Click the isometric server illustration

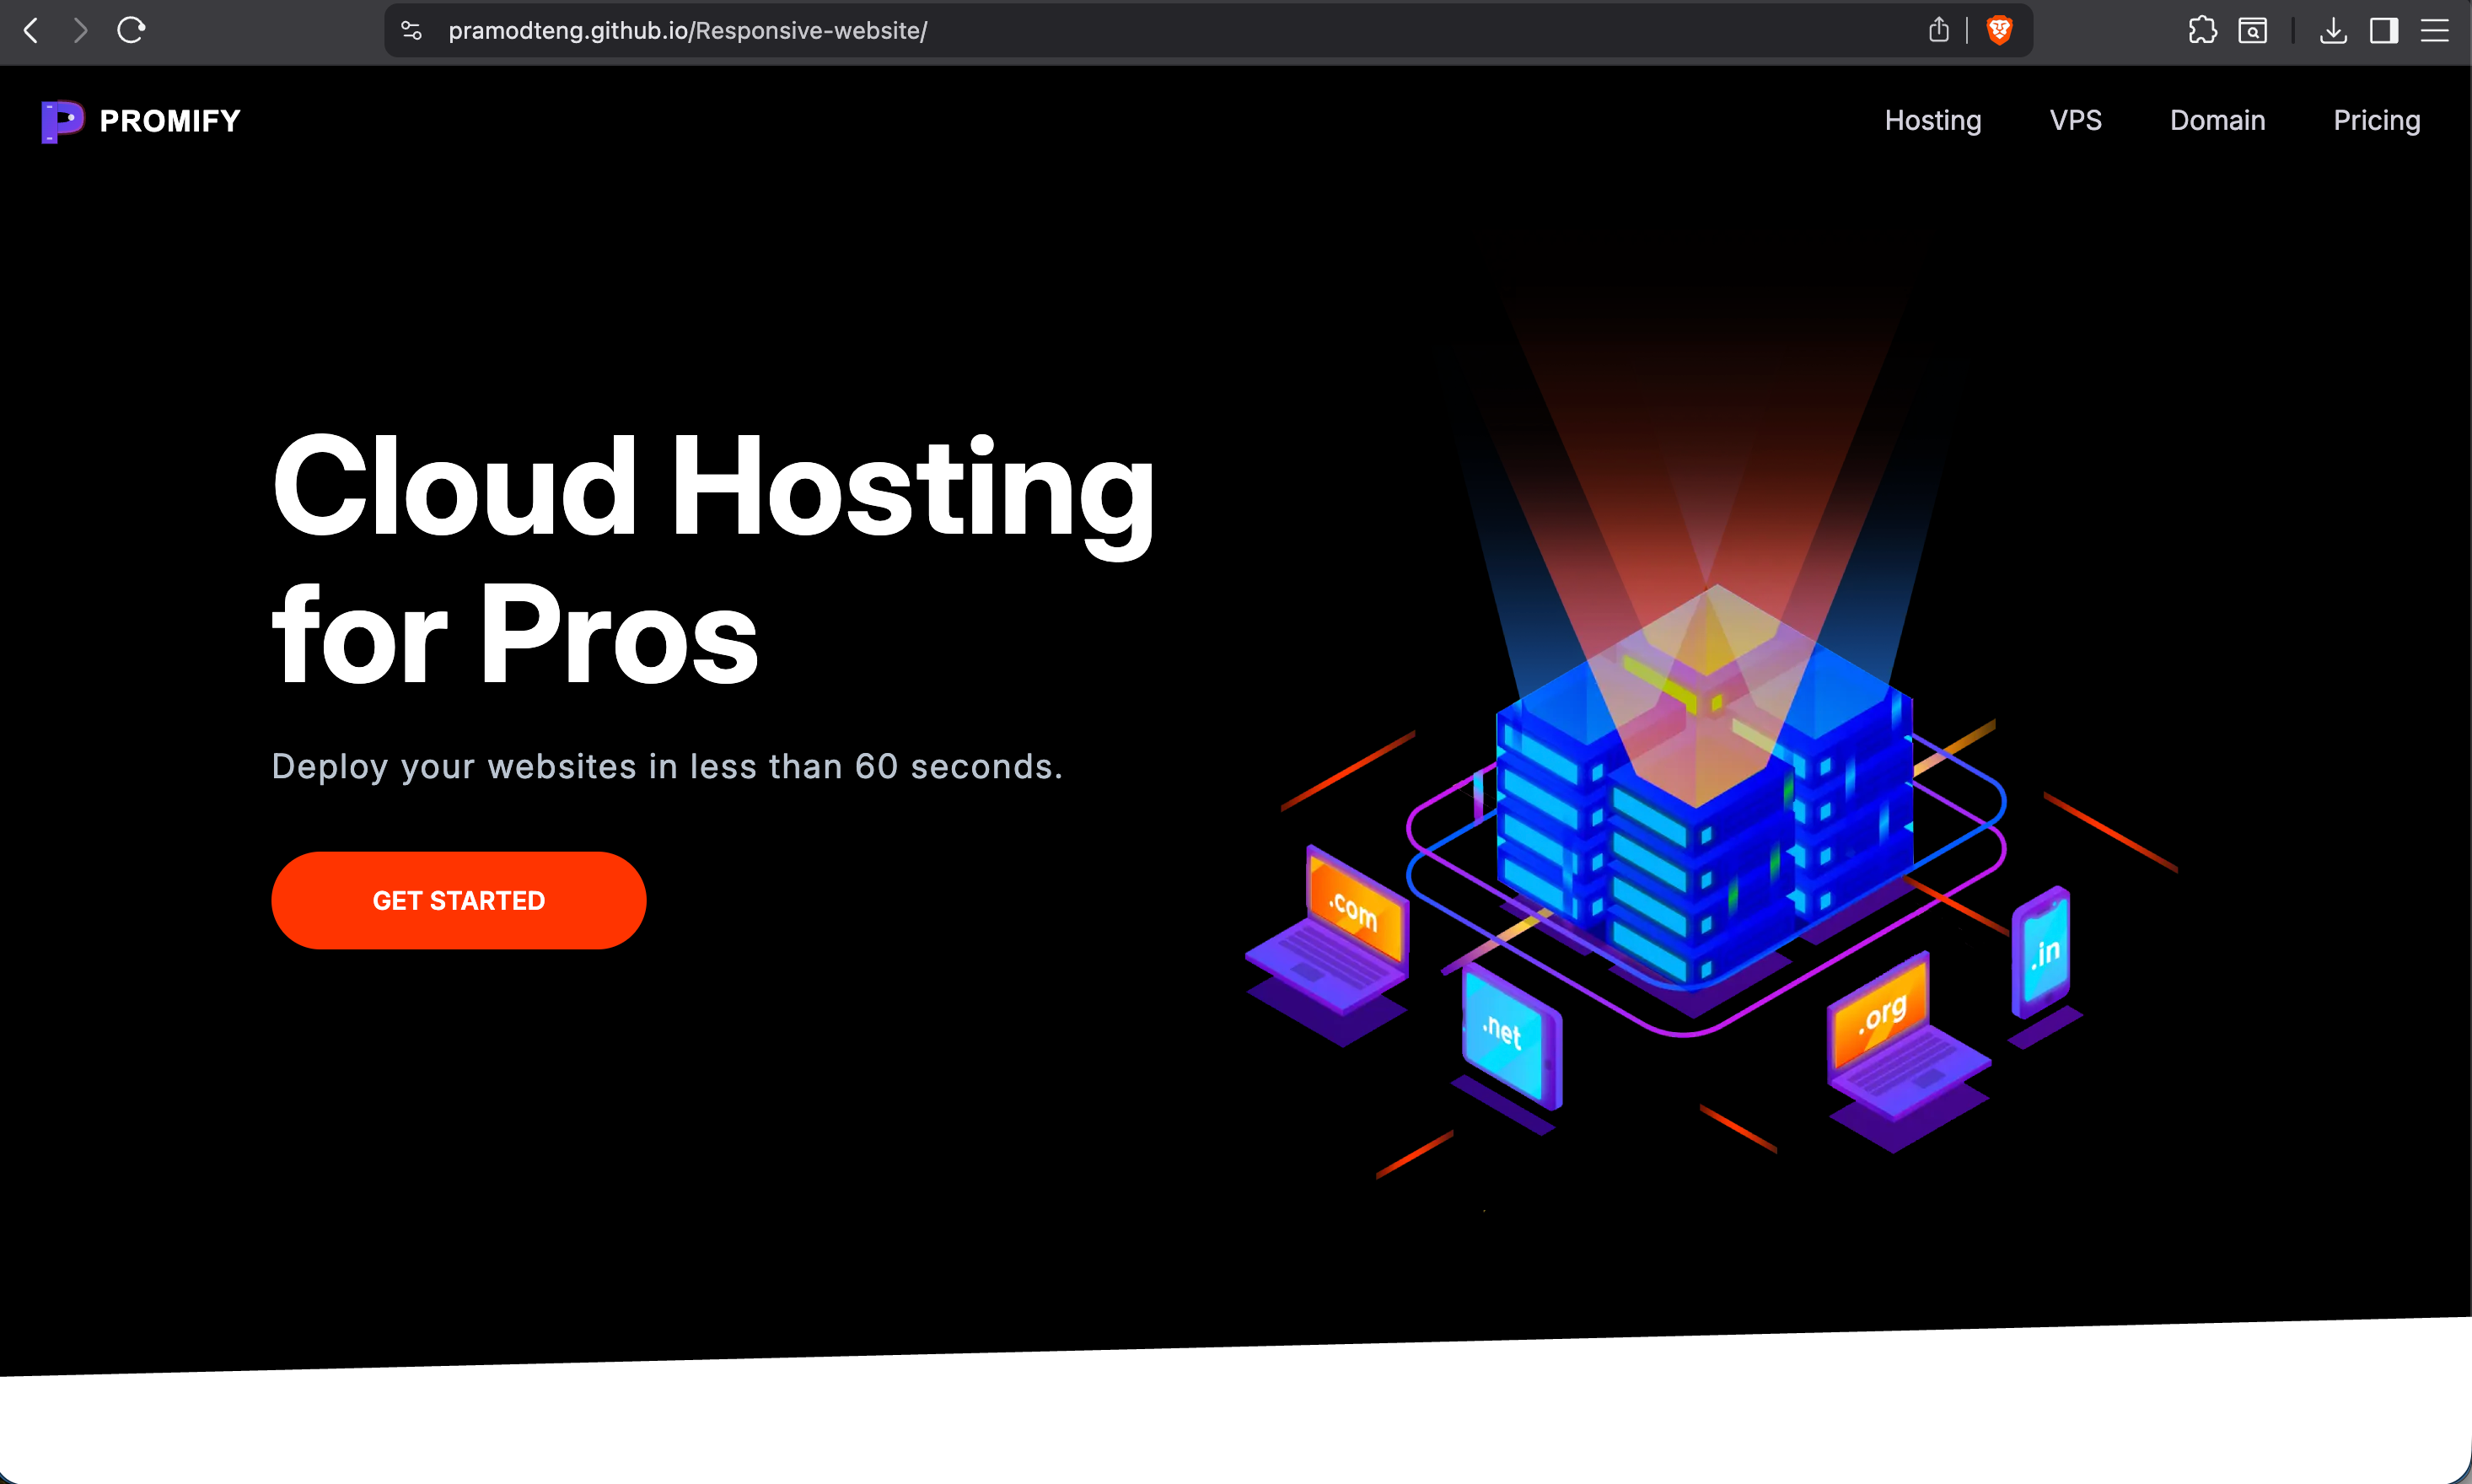(1704, 800)
